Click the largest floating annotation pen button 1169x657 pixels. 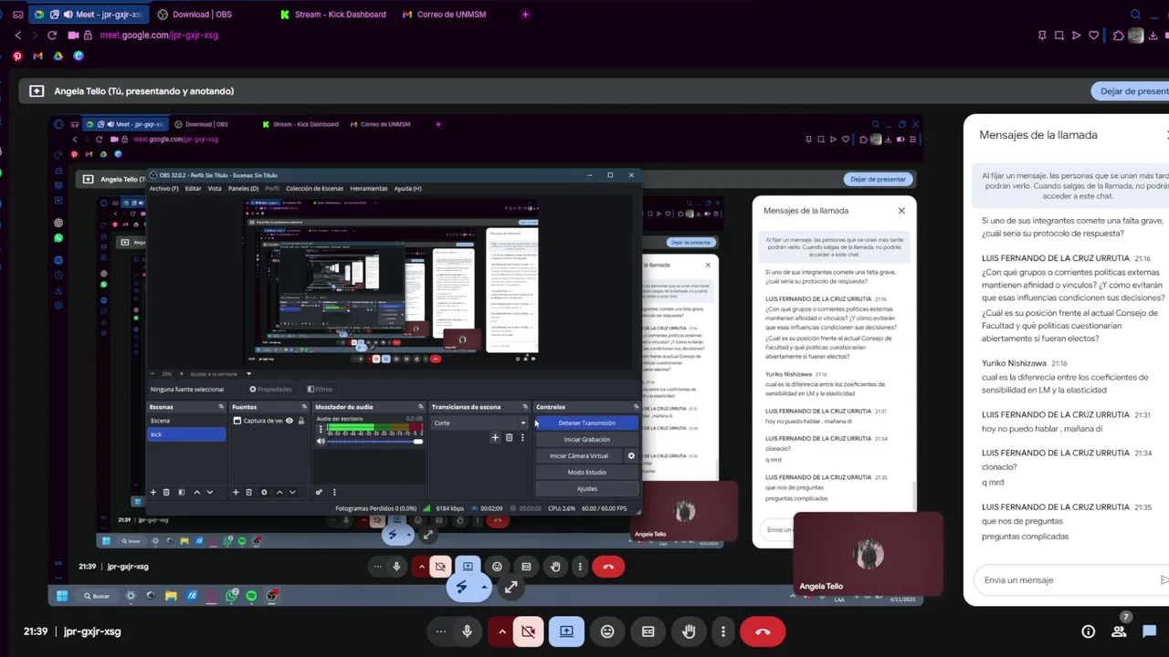(461, 587)
